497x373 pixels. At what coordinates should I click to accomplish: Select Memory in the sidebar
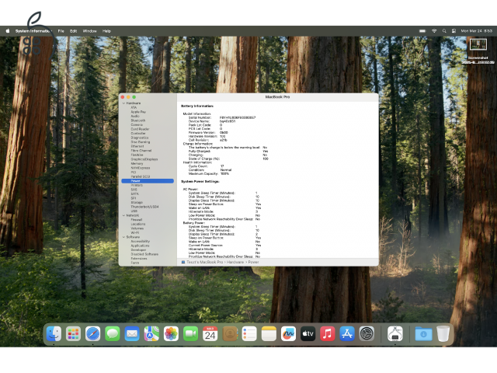click(x=137, y=163)
